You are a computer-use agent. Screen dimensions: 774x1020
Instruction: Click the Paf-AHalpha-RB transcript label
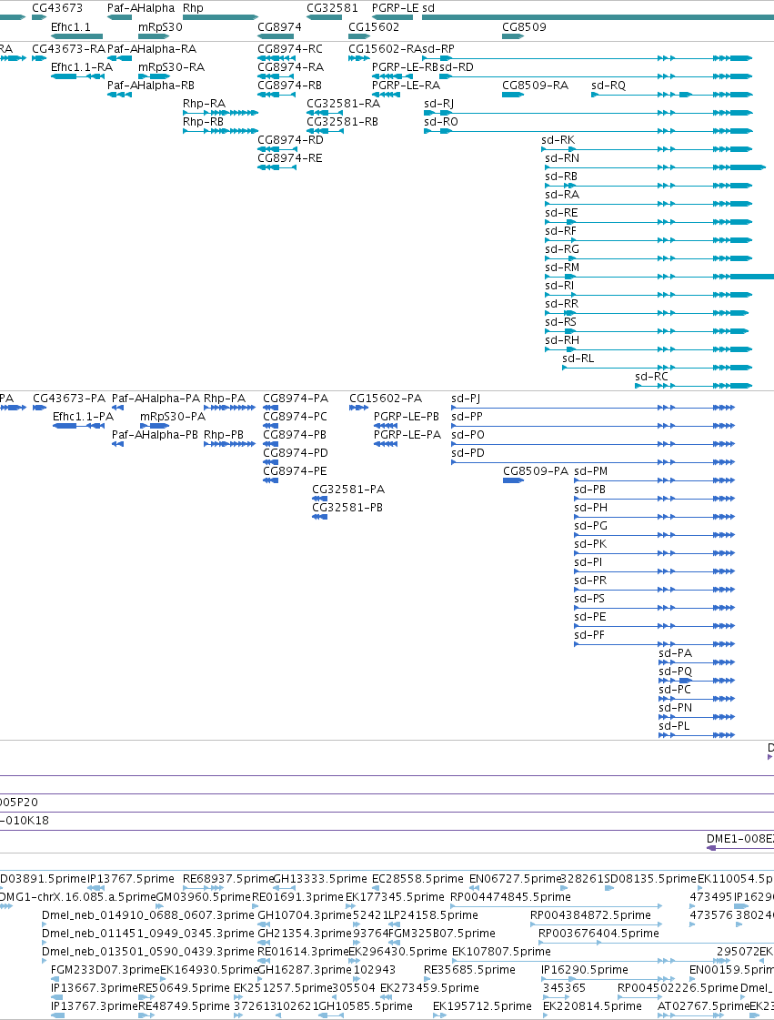pos(151,86)
